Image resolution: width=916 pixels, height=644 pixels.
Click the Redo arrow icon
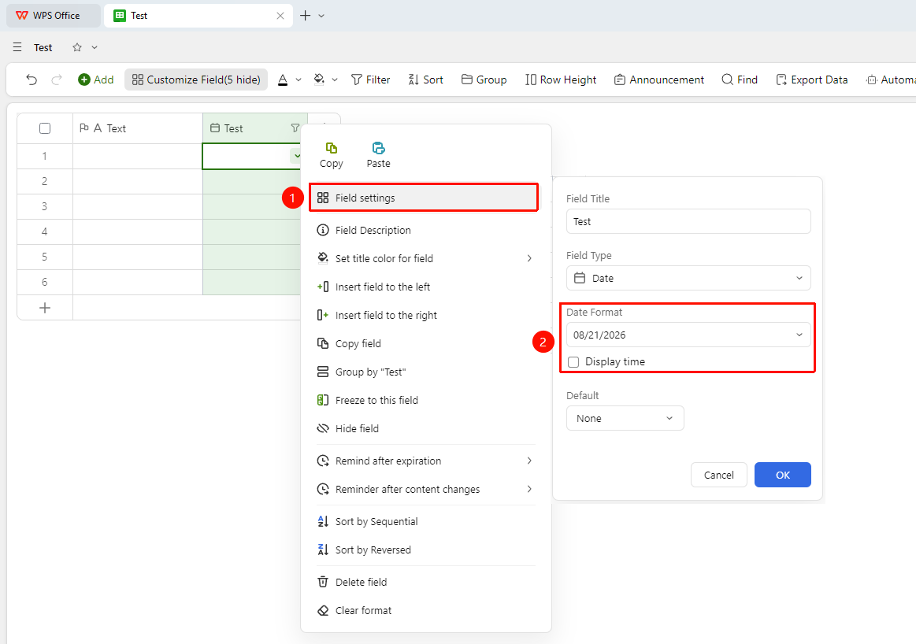pyautogui.click(x=57, y=80)
